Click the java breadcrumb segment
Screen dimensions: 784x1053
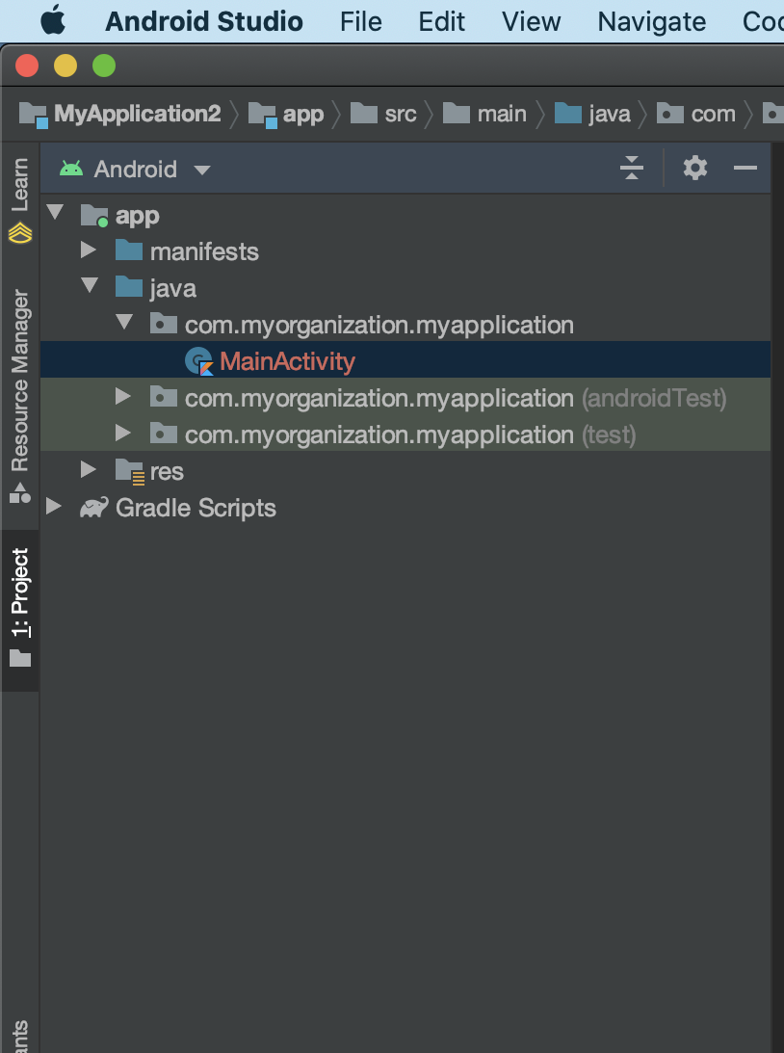tap(609, 114)
